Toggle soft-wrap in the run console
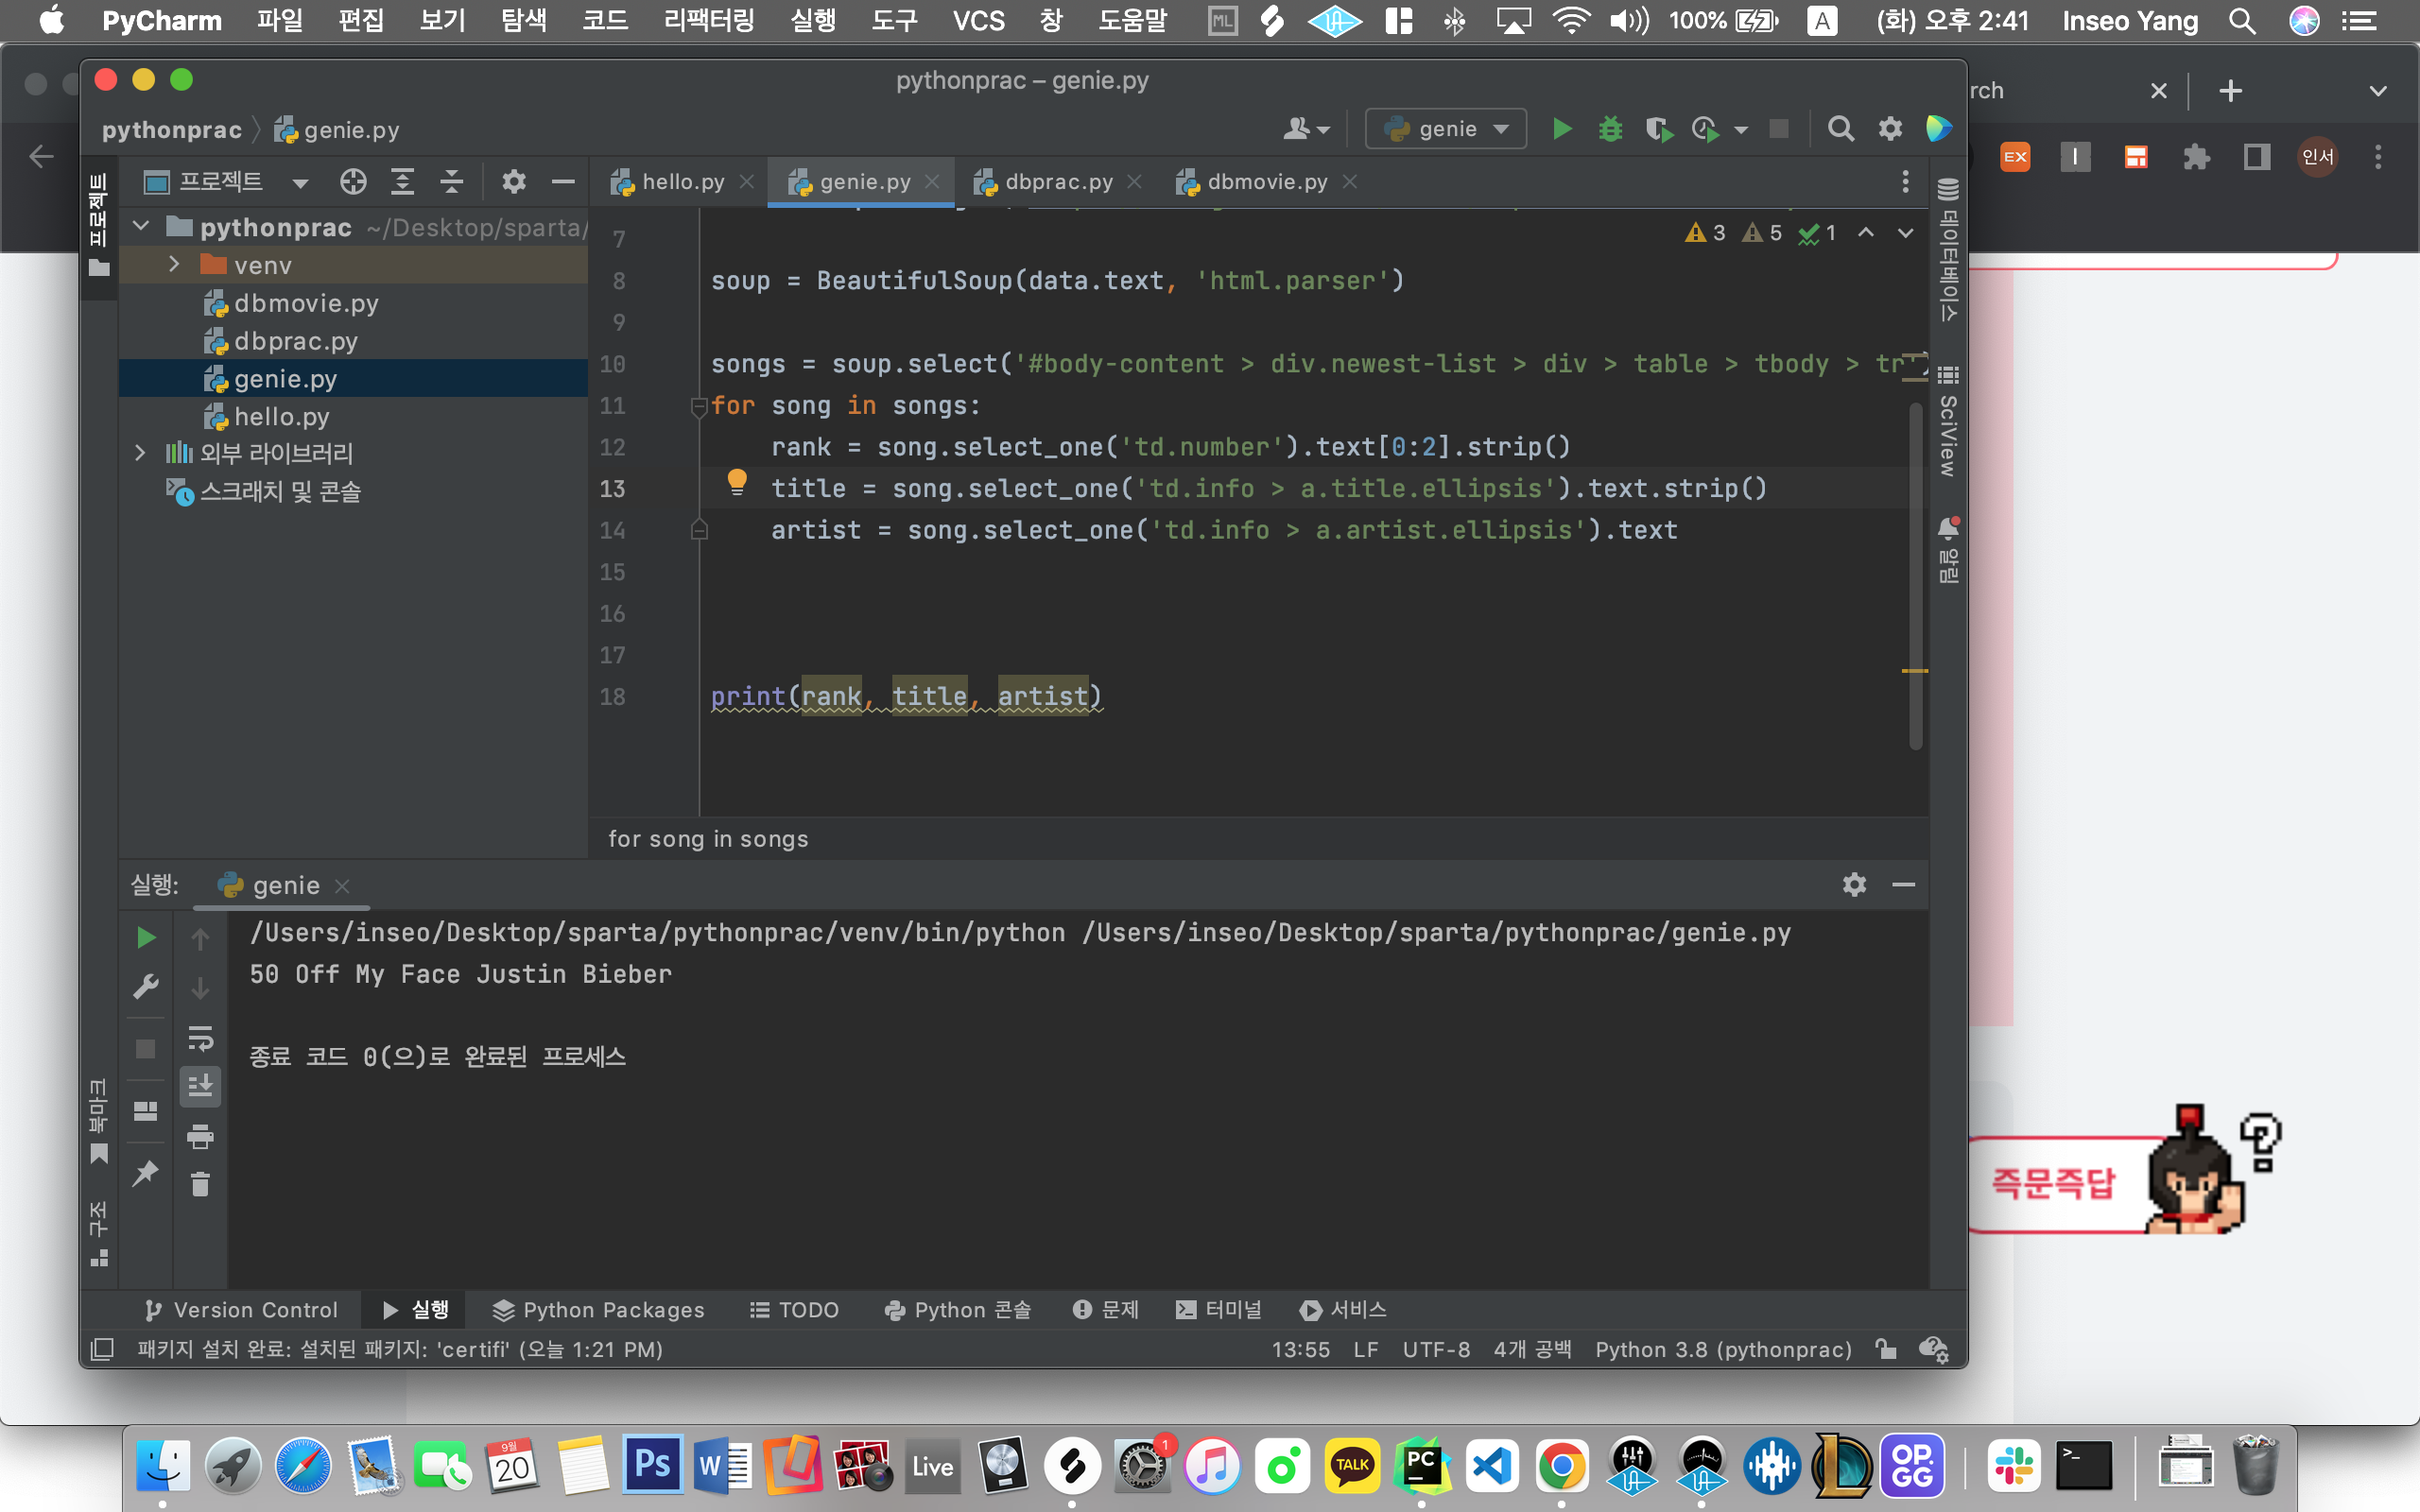2420x1512 pixels. [x=200, y=1038]
